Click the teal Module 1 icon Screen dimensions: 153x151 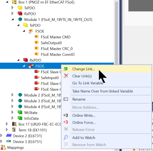pyautogui.click(x=20, y=19)
